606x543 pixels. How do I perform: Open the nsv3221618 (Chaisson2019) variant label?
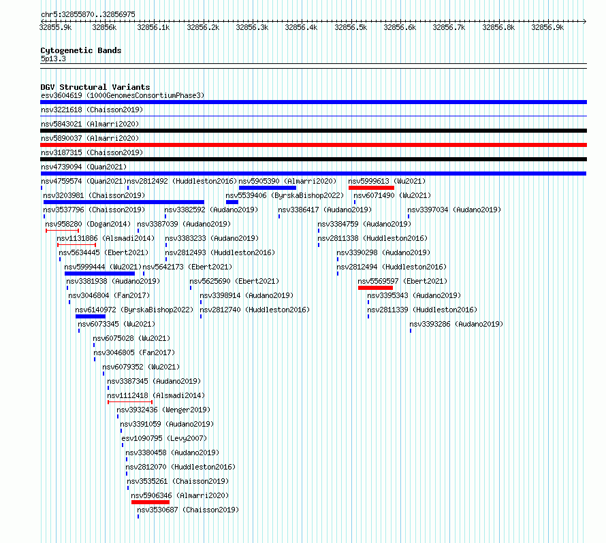pyautogui.click(x=92, y=110)
